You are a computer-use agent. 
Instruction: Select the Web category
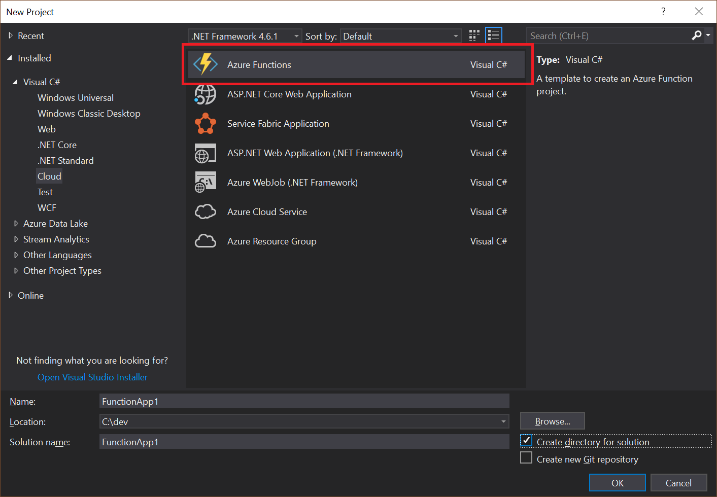pyautogui.click(x=47, y=129)
